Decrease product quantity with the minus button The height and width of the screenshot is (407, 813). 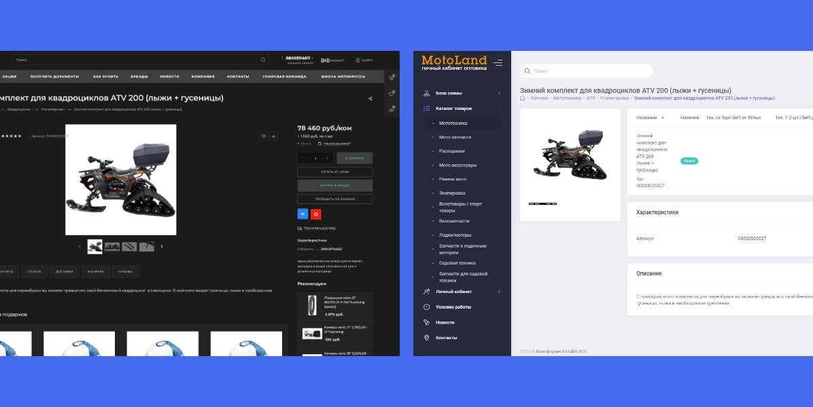304,158
